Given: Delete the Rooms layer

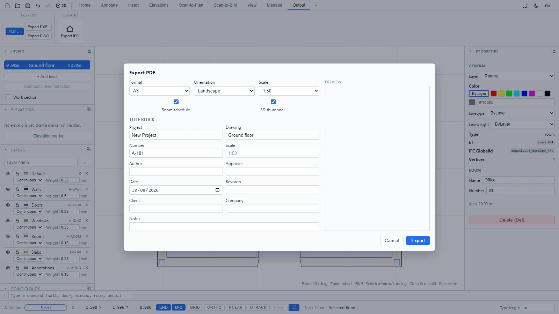Looking at the screenshot, I should pyautogui.click(x=87, y=236).
